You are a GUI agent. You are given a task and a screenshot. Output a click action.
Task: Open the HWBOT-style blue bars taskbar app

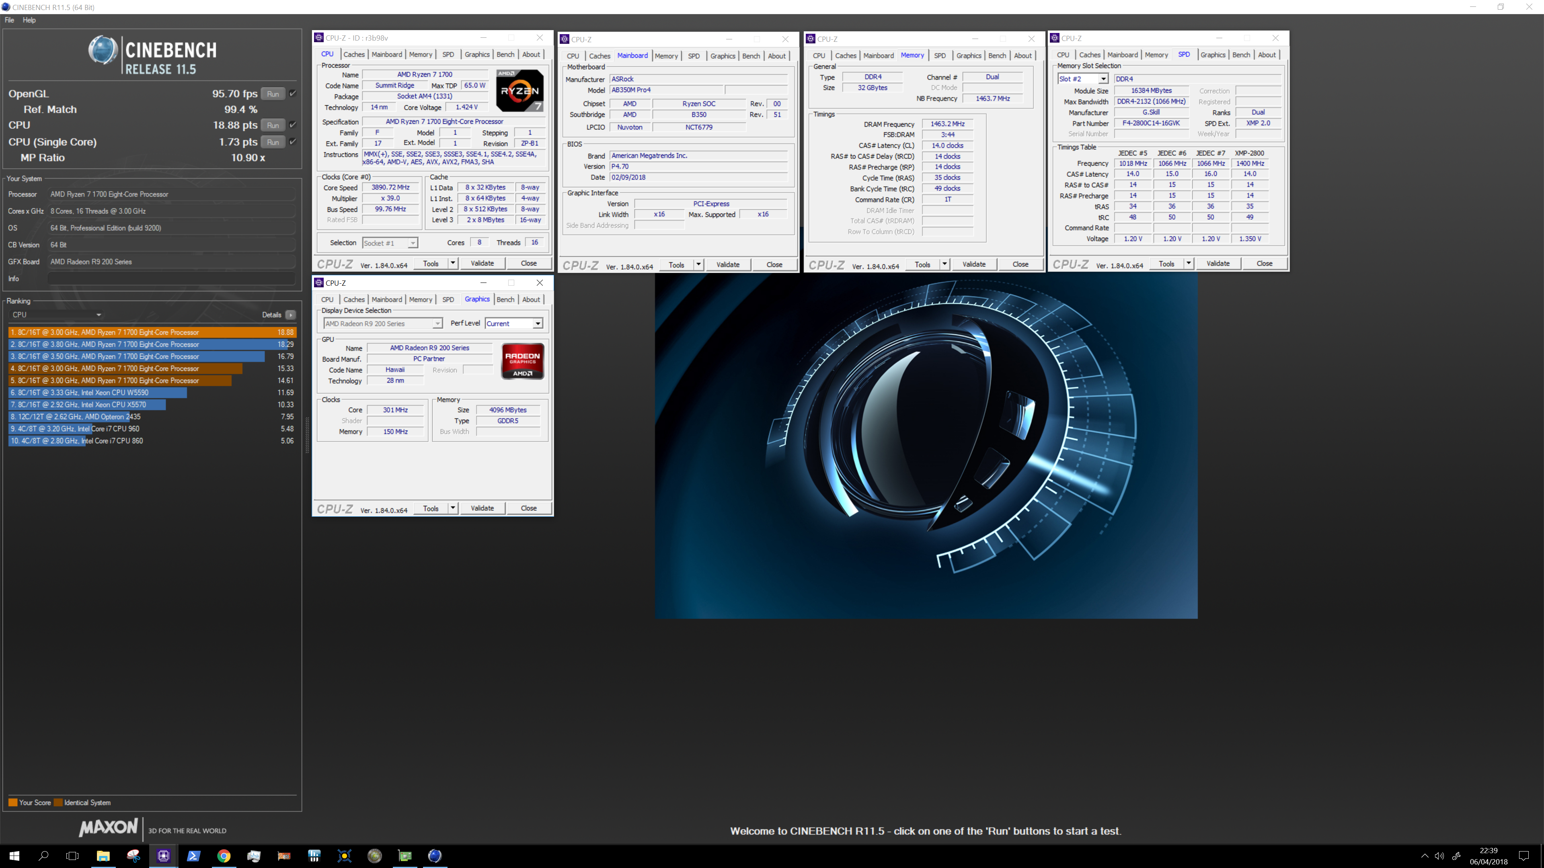coord(314,856)
